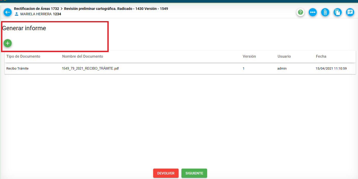This screenshot has height=179, width=358.
Task: Add a new report with the green plus
Action: tap(8, 43)
